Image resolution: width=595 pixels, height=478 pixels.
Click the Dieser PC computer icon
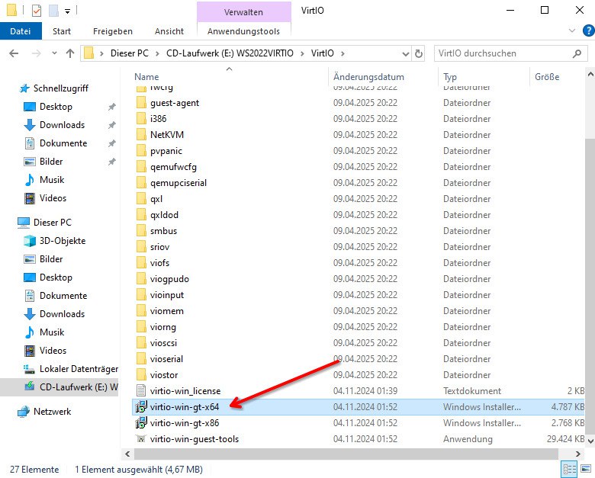coord(24,223)
